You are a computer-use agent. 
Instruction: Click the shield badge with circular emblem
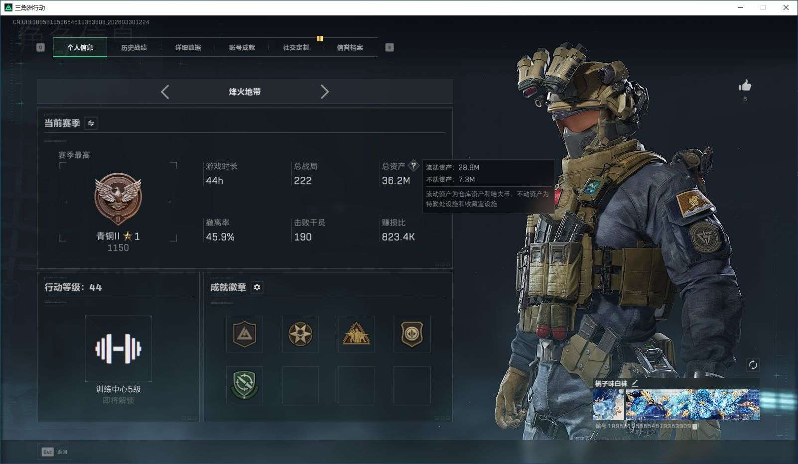[x=412, y=334]
